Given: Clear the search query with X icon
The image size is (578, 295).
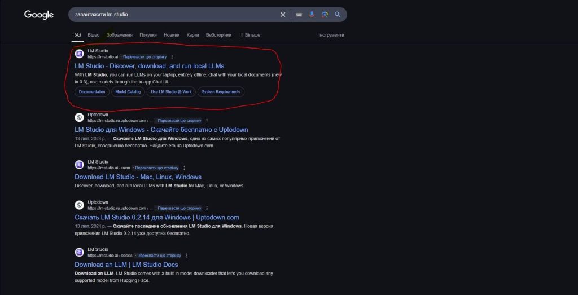Looking at the screenshot, I should pyautogui.click(x=283, y=15).
